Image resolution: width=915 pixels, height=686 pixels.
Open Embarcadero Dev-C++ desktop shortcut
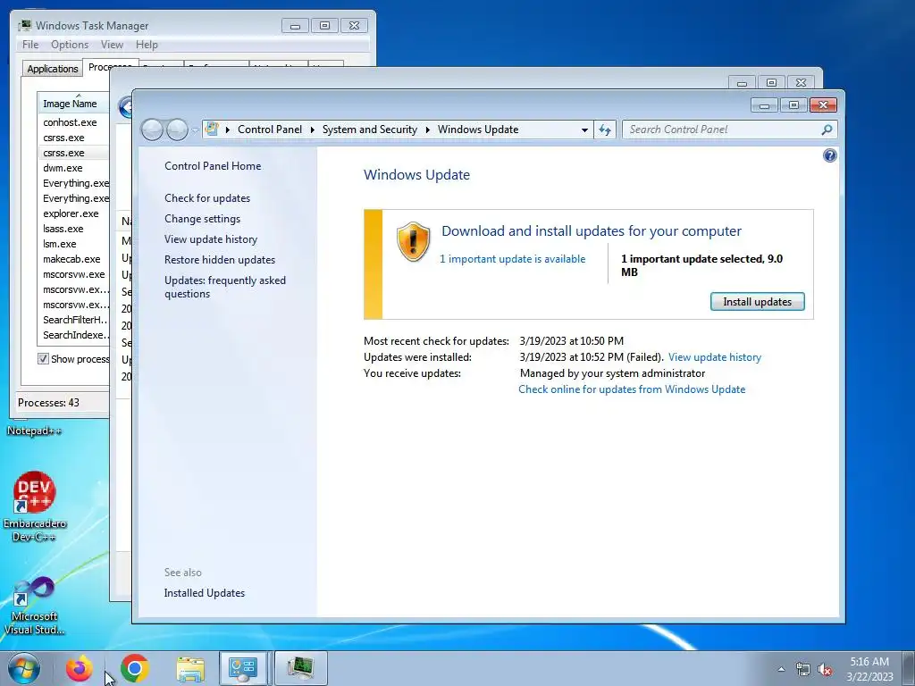click(35, 506)
